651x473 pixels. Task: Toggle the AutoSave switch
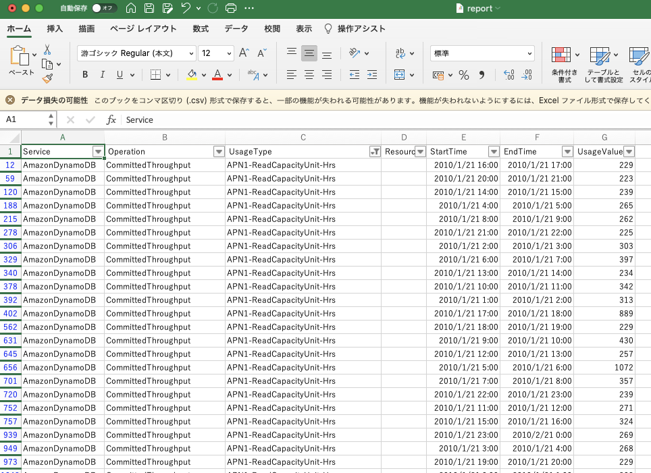click(x=104, y=8)
